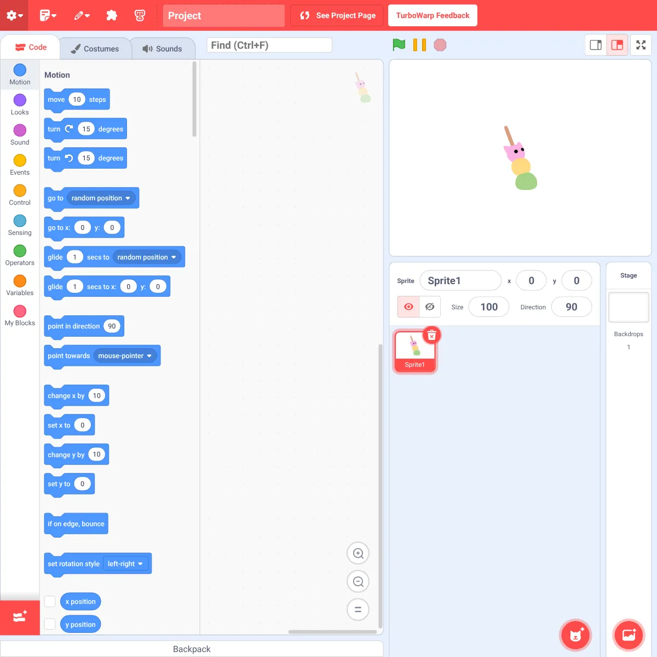This screenshot has width=657, height=657.
Task: Check the x position reporter checkbox
Action: tap(50, 601)
